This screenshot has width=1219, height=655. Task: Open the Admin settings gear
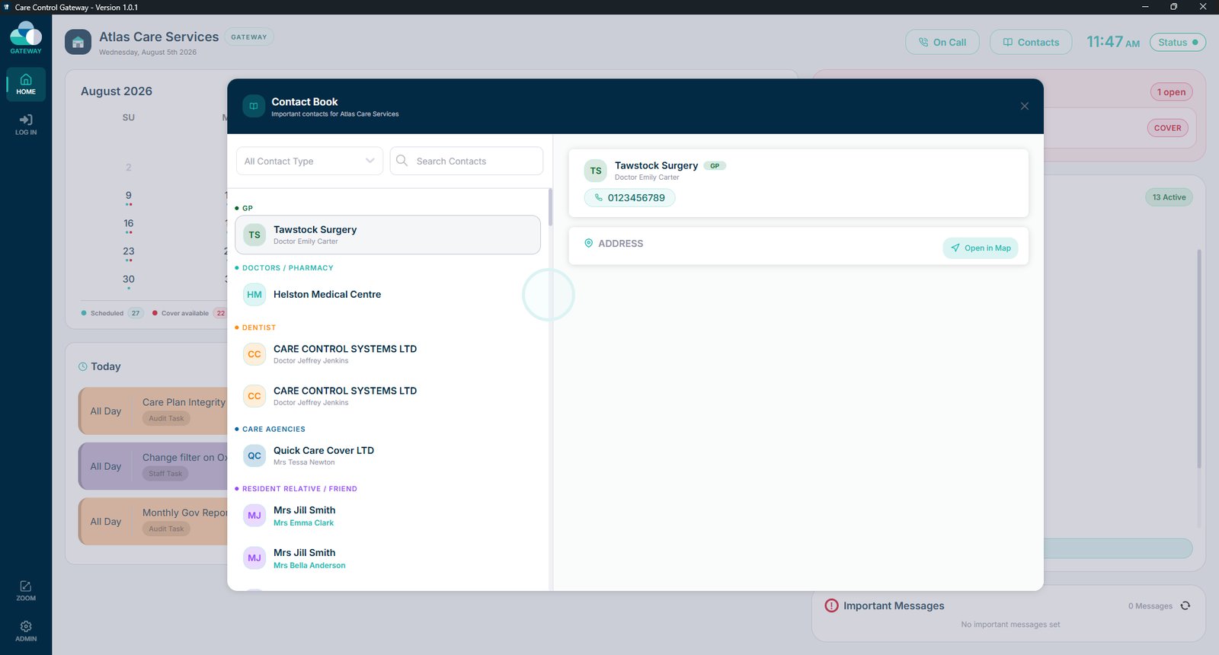click(26, 631)
